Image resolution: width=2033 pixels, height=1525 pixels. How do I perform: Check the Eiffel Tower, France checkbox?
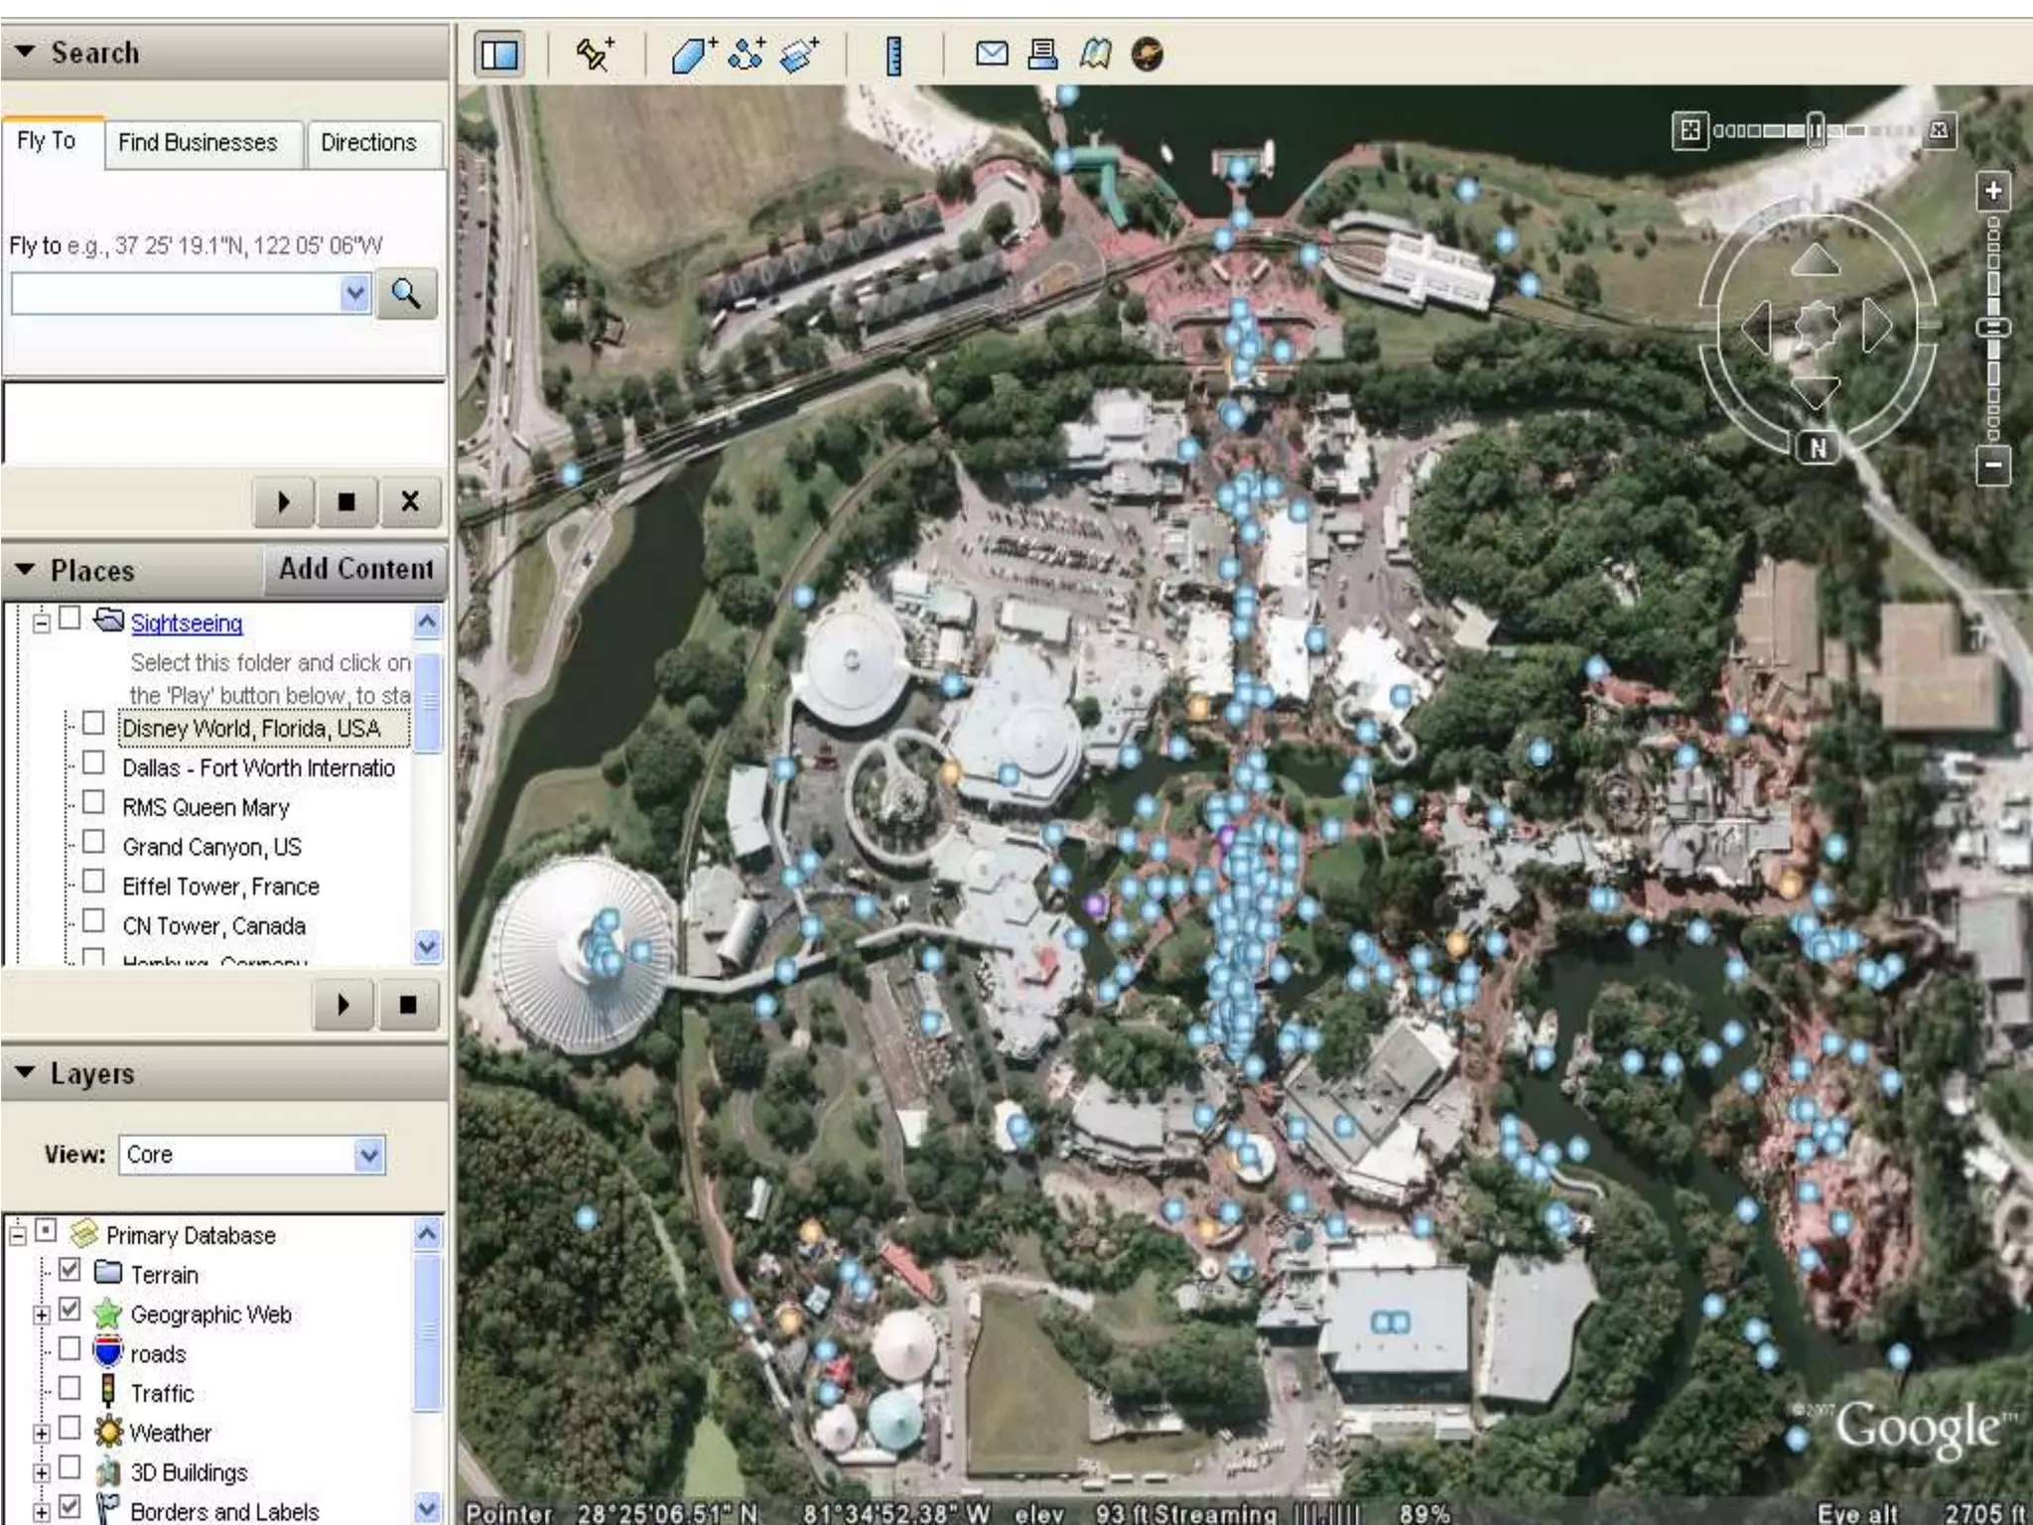[93, 882]
